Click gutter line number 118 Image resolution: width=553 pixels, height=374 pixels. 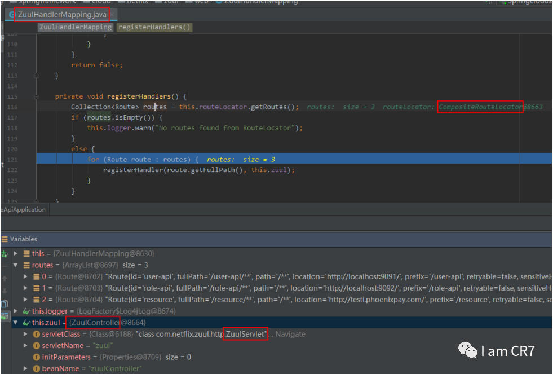(12, 129)
